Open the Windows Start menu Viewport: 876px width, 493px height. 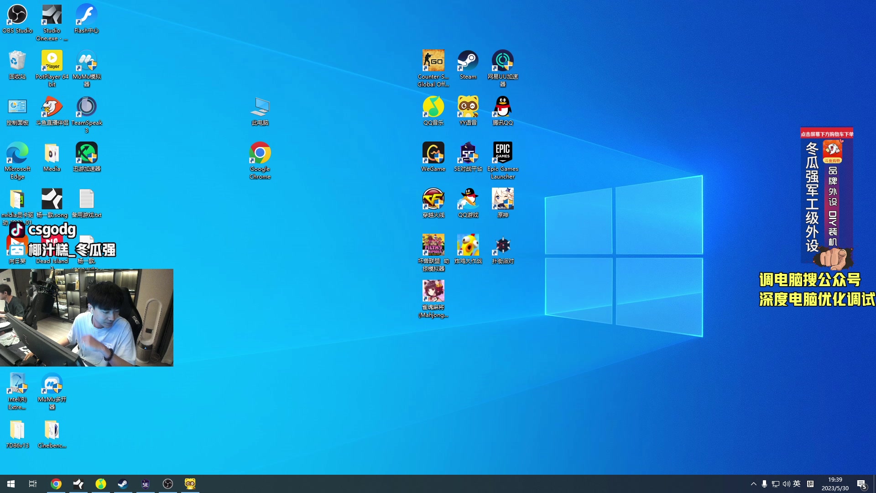[x=11, y=484]
